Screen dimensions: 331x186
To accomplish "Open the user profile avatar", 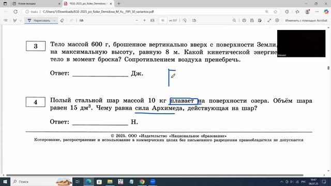I will 307,11.
